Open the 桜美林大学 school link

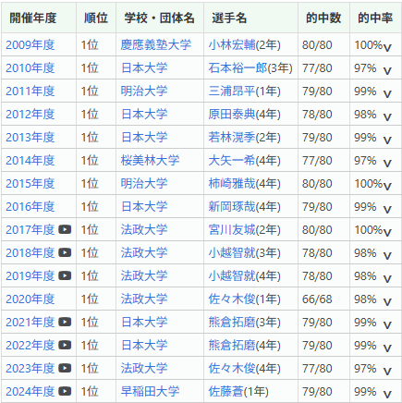[x=150, y=161]
